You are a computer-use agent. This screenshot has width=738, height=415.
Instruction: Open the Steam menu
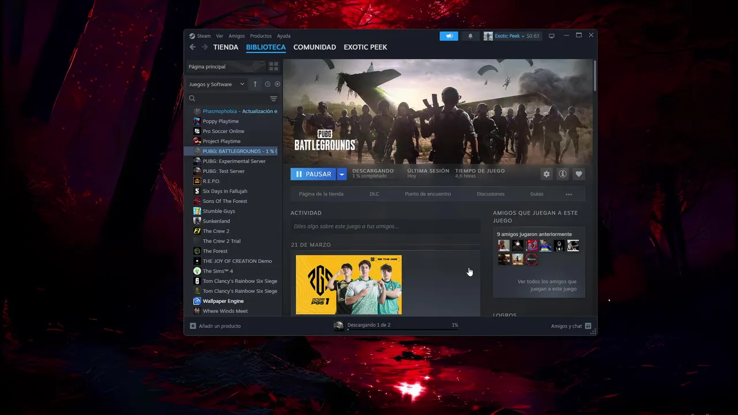click(204, 36)
